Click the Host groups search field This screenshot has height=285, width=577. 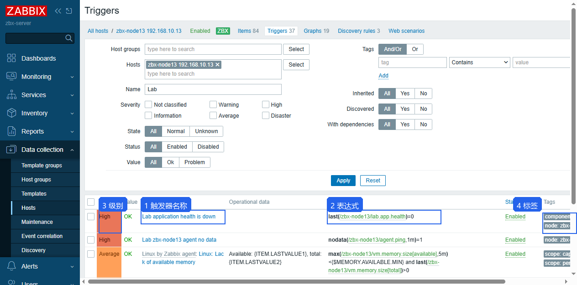[213, 49]
